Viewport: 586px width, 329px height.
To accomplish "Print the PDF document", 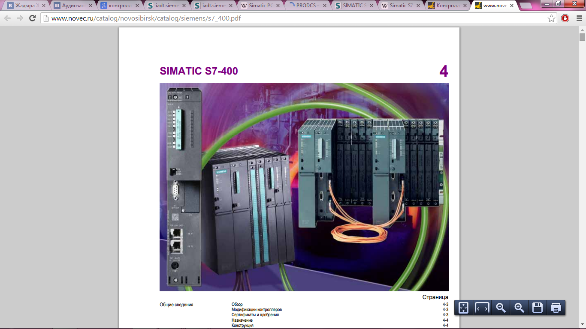I will [556, 308].
